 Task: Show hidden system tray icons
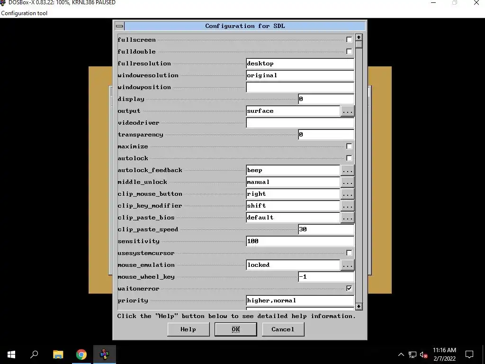point(401,355)
